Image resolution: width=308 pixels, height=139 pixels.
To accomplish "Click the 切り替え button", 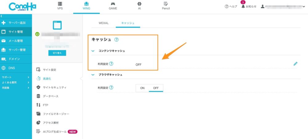I will point(57,53).
